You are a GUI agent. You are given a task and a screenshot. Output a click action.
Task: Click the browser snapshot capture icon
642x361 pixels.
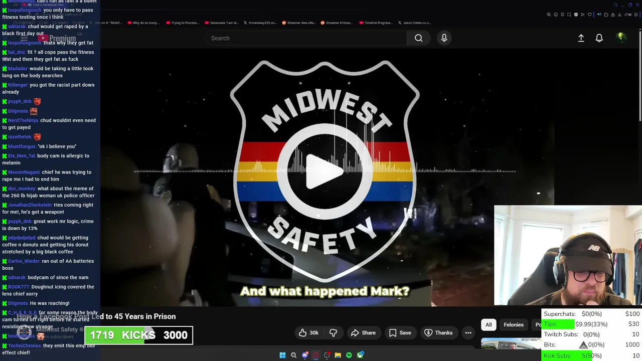tap(569, 15)
